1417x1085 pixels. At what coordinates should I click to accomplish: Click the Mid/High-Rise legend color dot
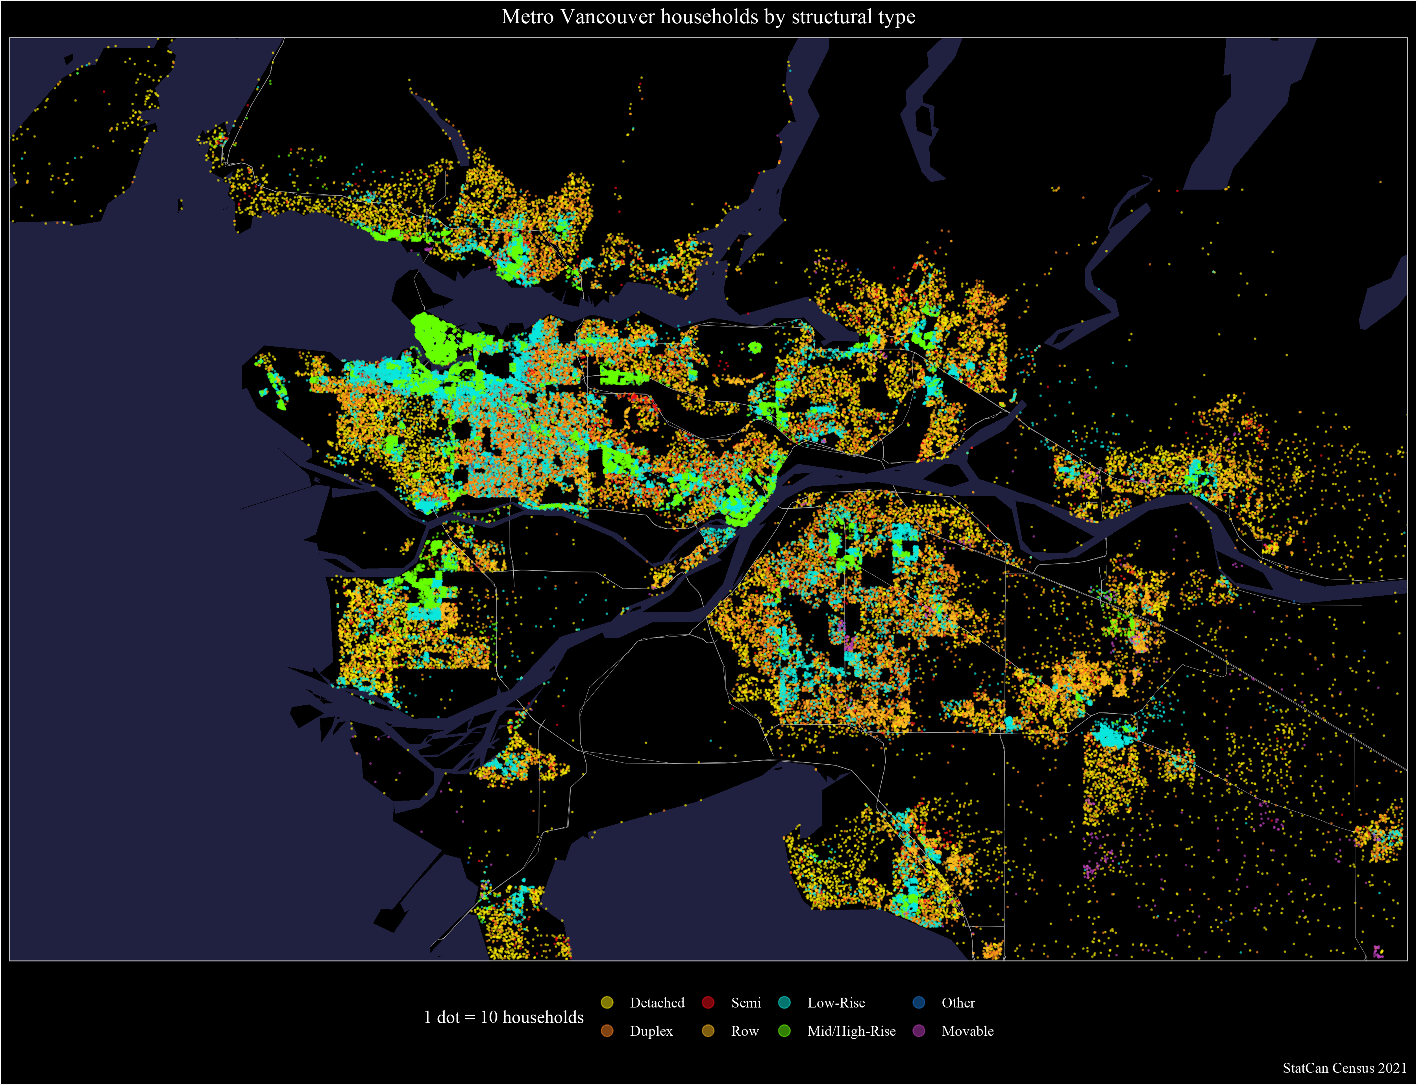(784, 1031)
